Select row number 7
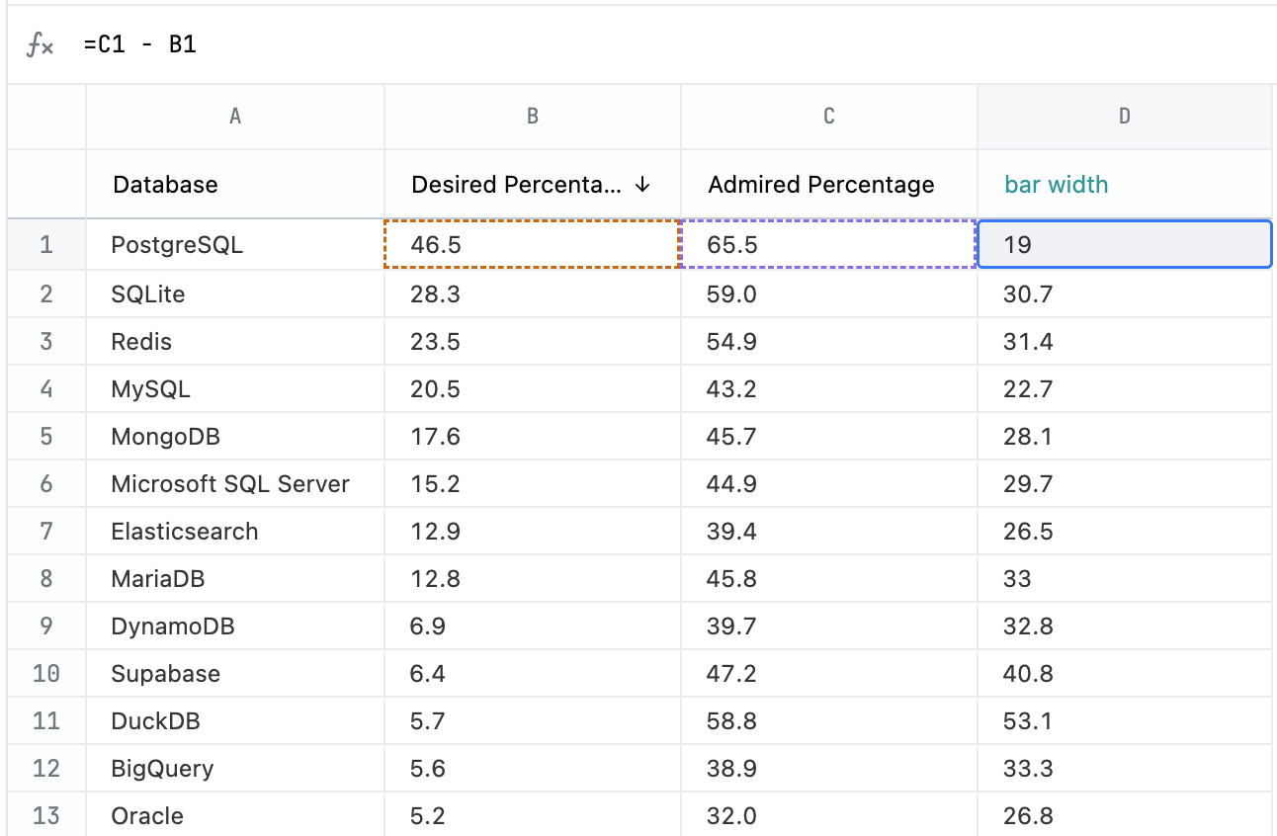The height and width of the screenshot is (836, 1277). 46,532
